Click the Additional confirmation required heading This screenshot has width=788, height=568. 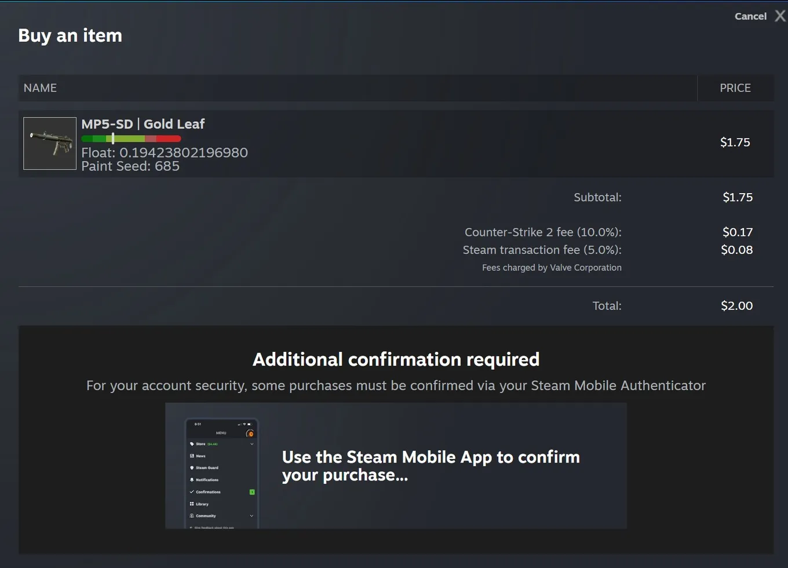396,359
